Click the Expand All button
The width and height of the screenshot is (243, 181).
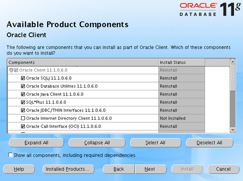tap(36, 143)
